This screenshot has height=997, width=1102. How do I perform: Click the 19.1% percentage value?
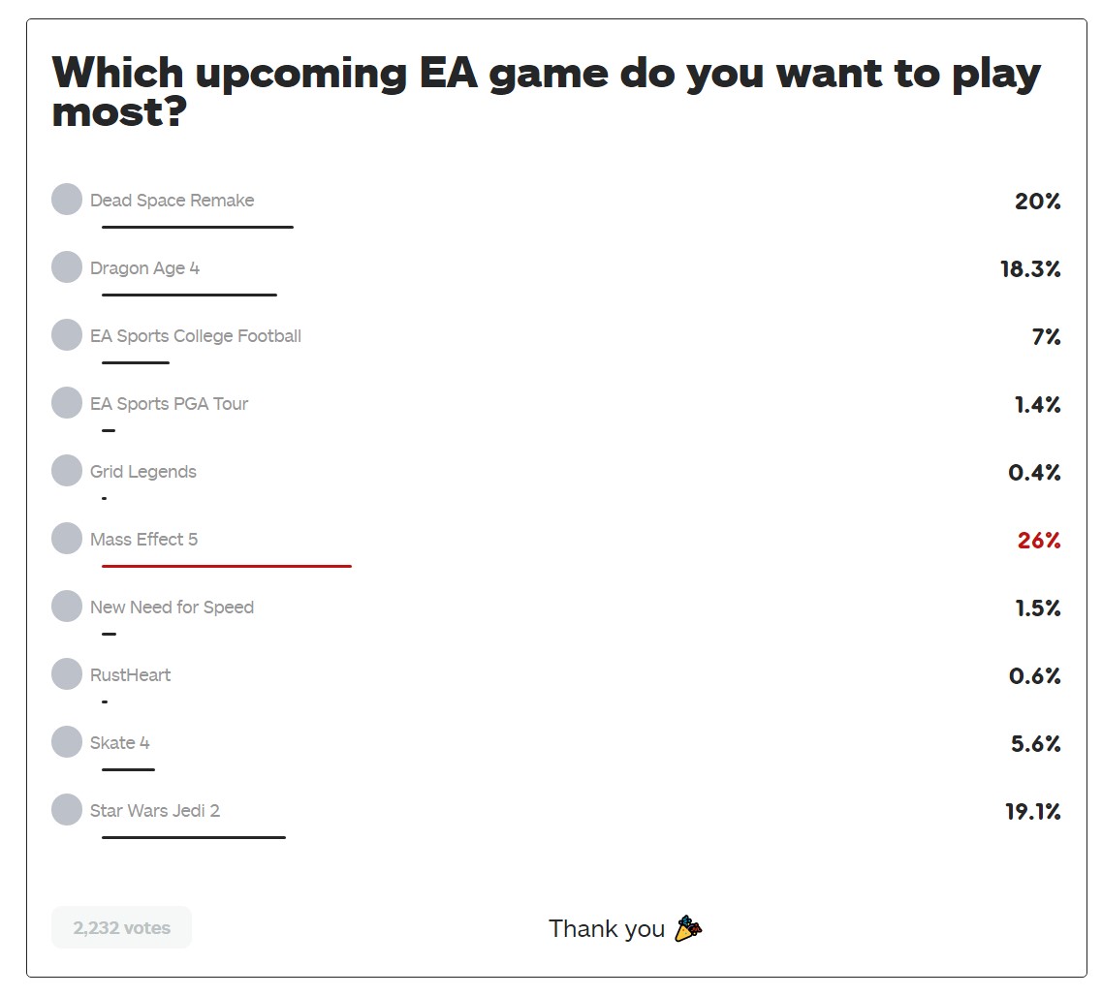1032,812
